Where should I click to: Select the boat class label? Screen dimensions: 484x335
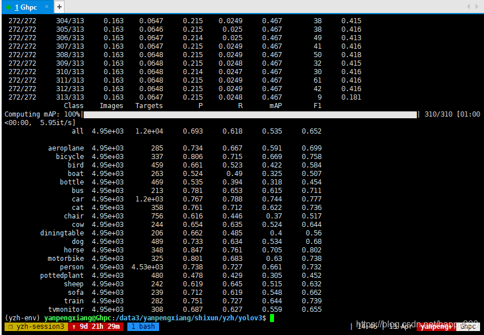76,174
